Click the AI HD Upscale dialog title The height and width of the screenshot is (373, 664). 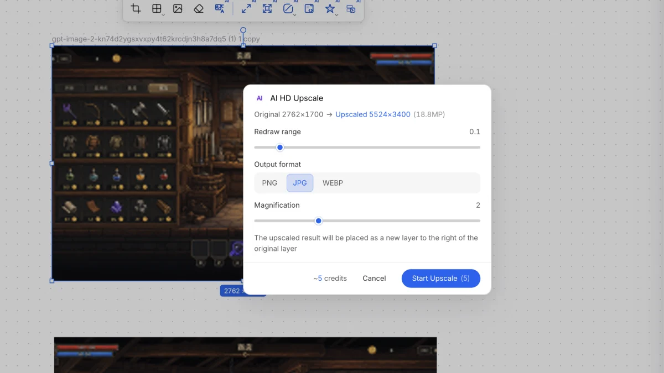pos(297,98)
